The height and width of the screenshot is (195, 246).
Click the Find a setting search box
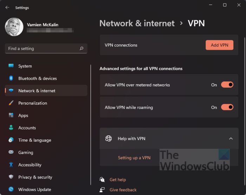point(42,49)
